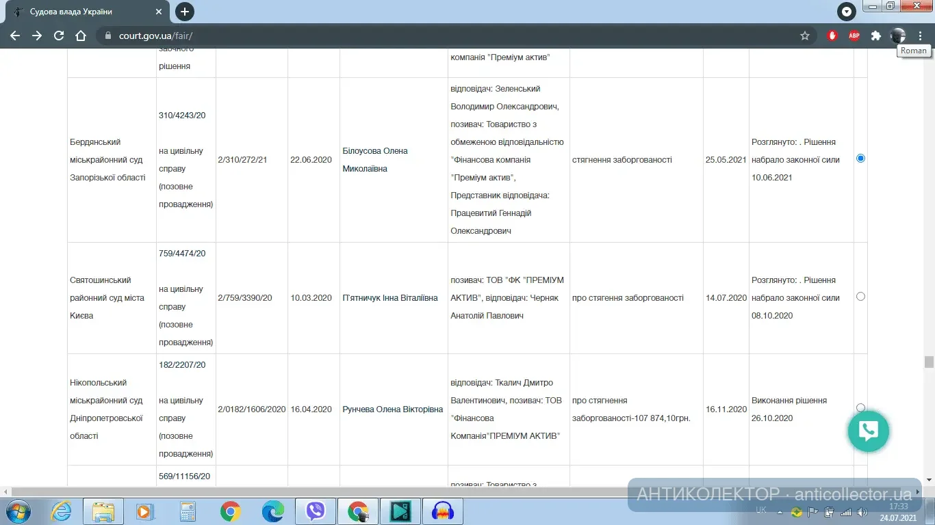Open Chrome's three-dot menu
The height and width of the screenshot is (525, 935).
(x=920, y=36)
